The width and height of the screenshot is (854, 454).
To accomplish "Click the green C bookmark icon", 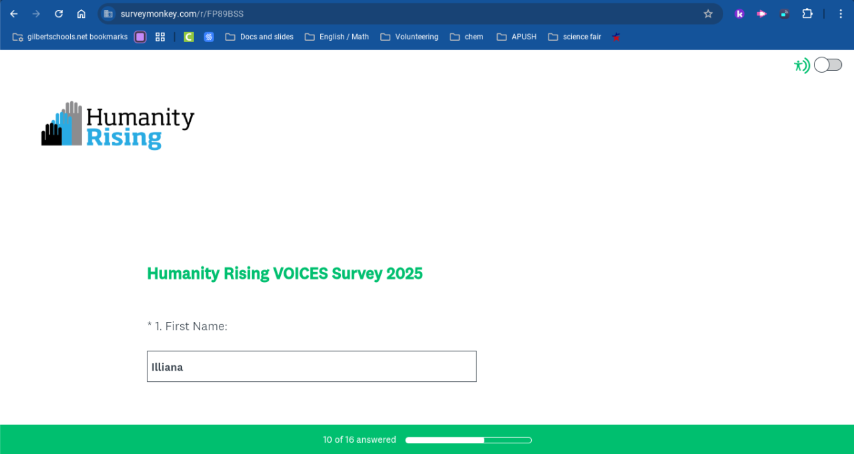I will (x=189, y=37).
